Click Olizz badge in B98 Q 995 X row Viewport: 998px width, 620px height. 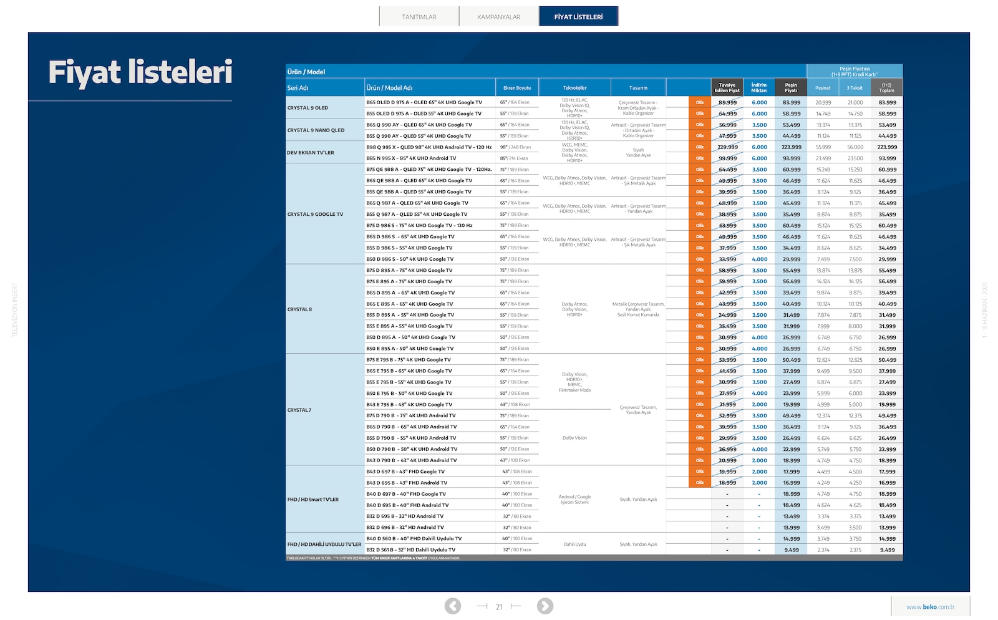[x=700, y=147]
